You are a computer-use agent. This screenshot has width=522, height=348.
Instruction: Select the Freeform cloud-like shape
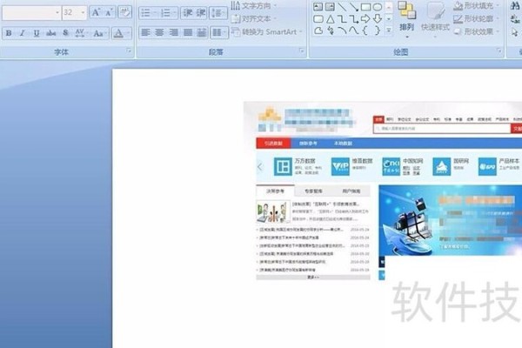pyautogui.click(x=318, y=30)
